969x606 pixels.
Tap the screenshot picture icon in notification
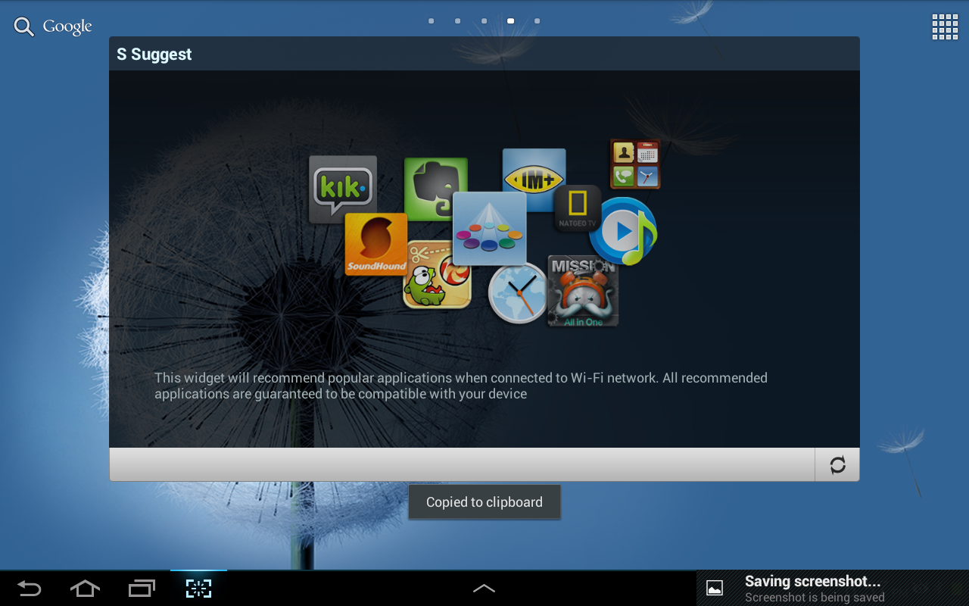pyautogui.click(x=714, y=588)
